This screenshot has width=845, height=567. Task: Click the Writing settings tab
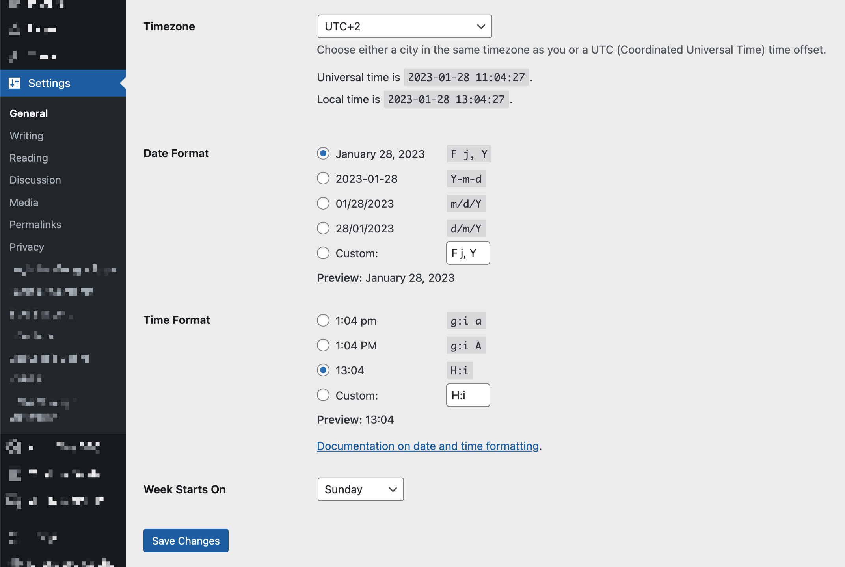coord(26,136)
